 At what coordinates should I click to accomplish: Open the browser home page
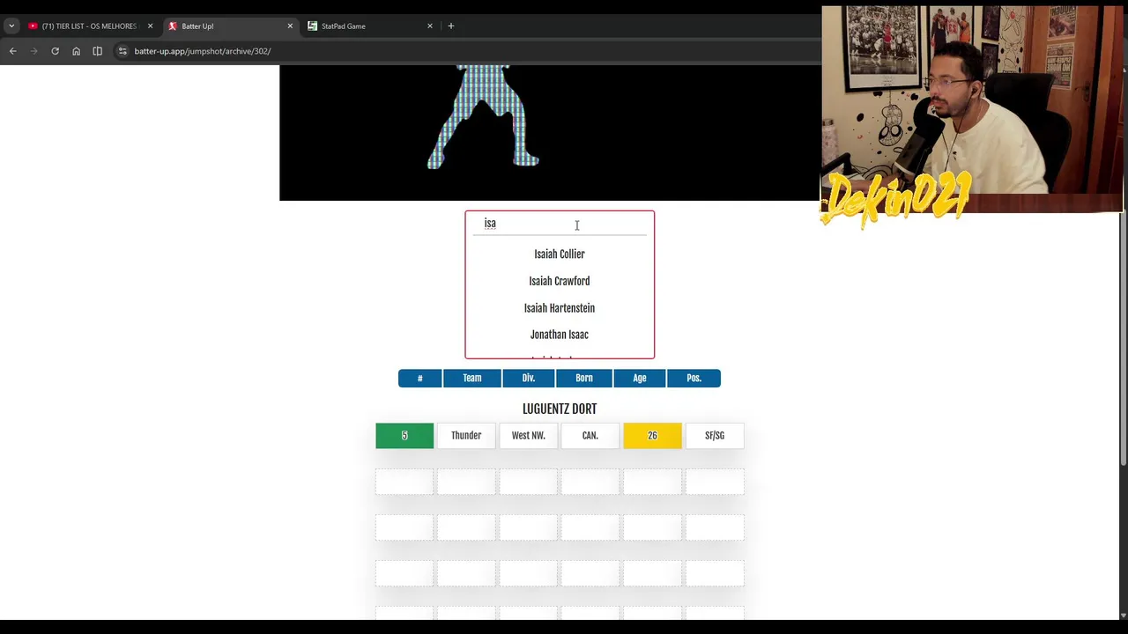(x=76, y=51)
